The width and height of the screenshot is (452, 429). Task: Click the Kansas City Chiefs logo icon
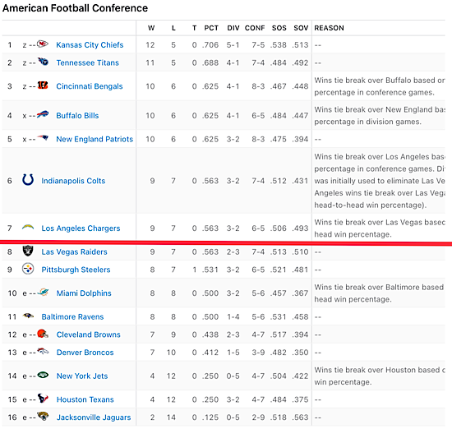coord(43,44)
